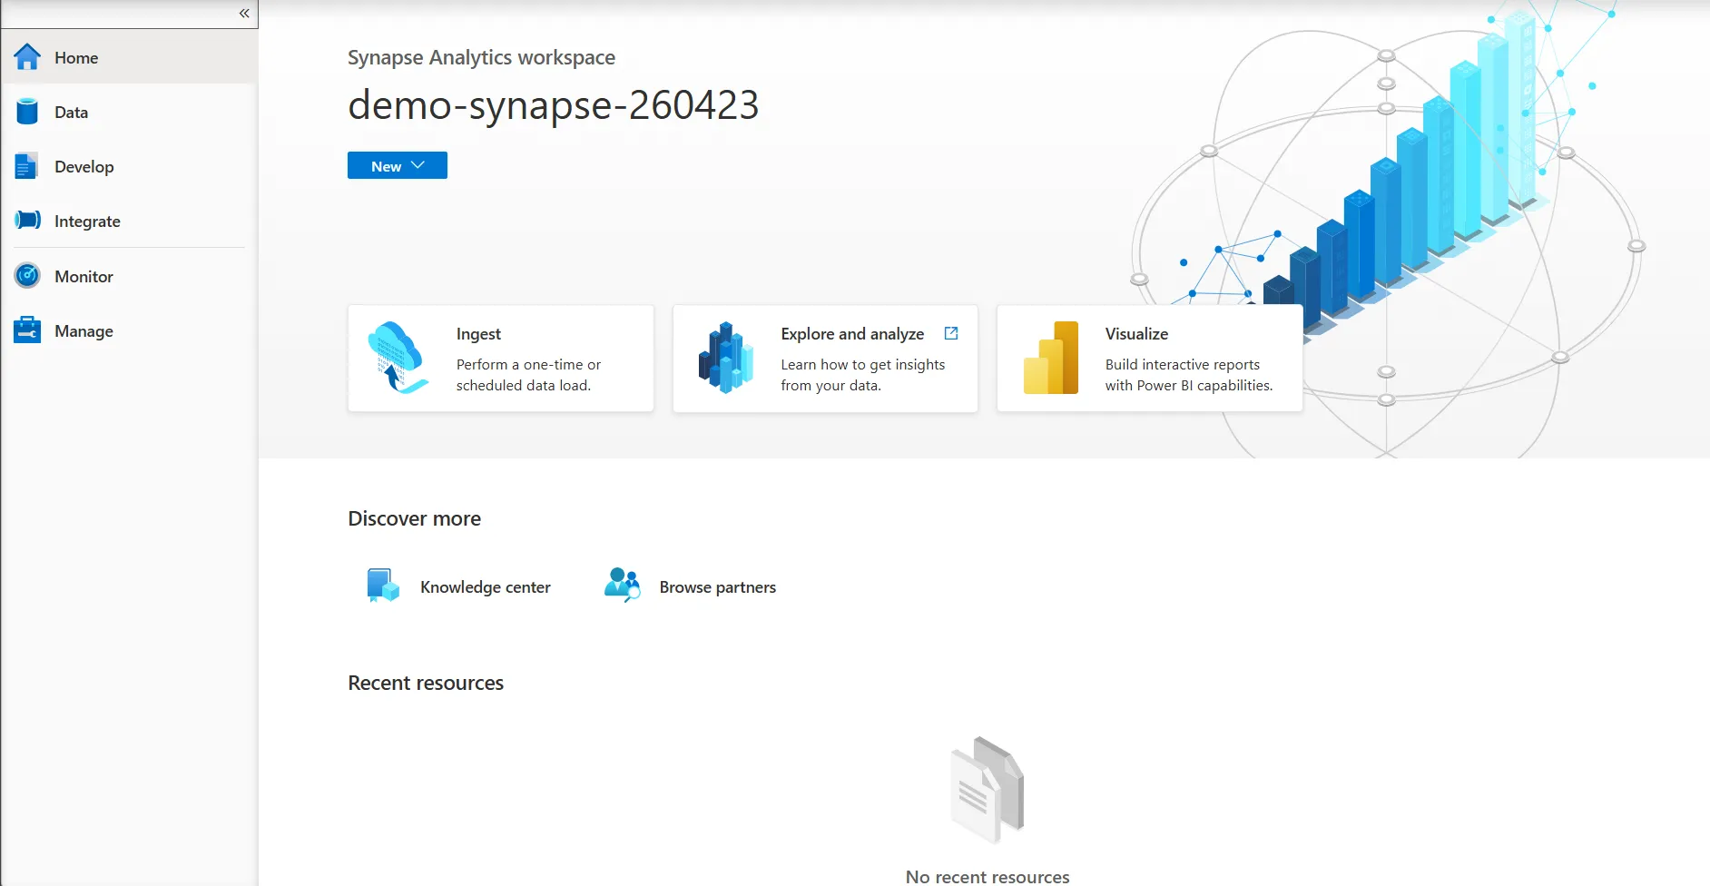Click the Recent resources heading
The height and width of the screenshot is (886, 1710).
pos(426,683)
